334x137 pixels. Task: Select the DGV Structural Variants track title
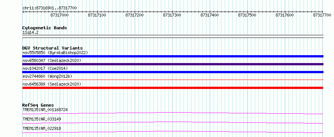(x=53, y=48)
